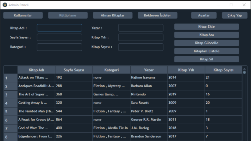Click the Kitap Ara button
The width and height of the screenshot is (251, 141).
coord(206,35)
